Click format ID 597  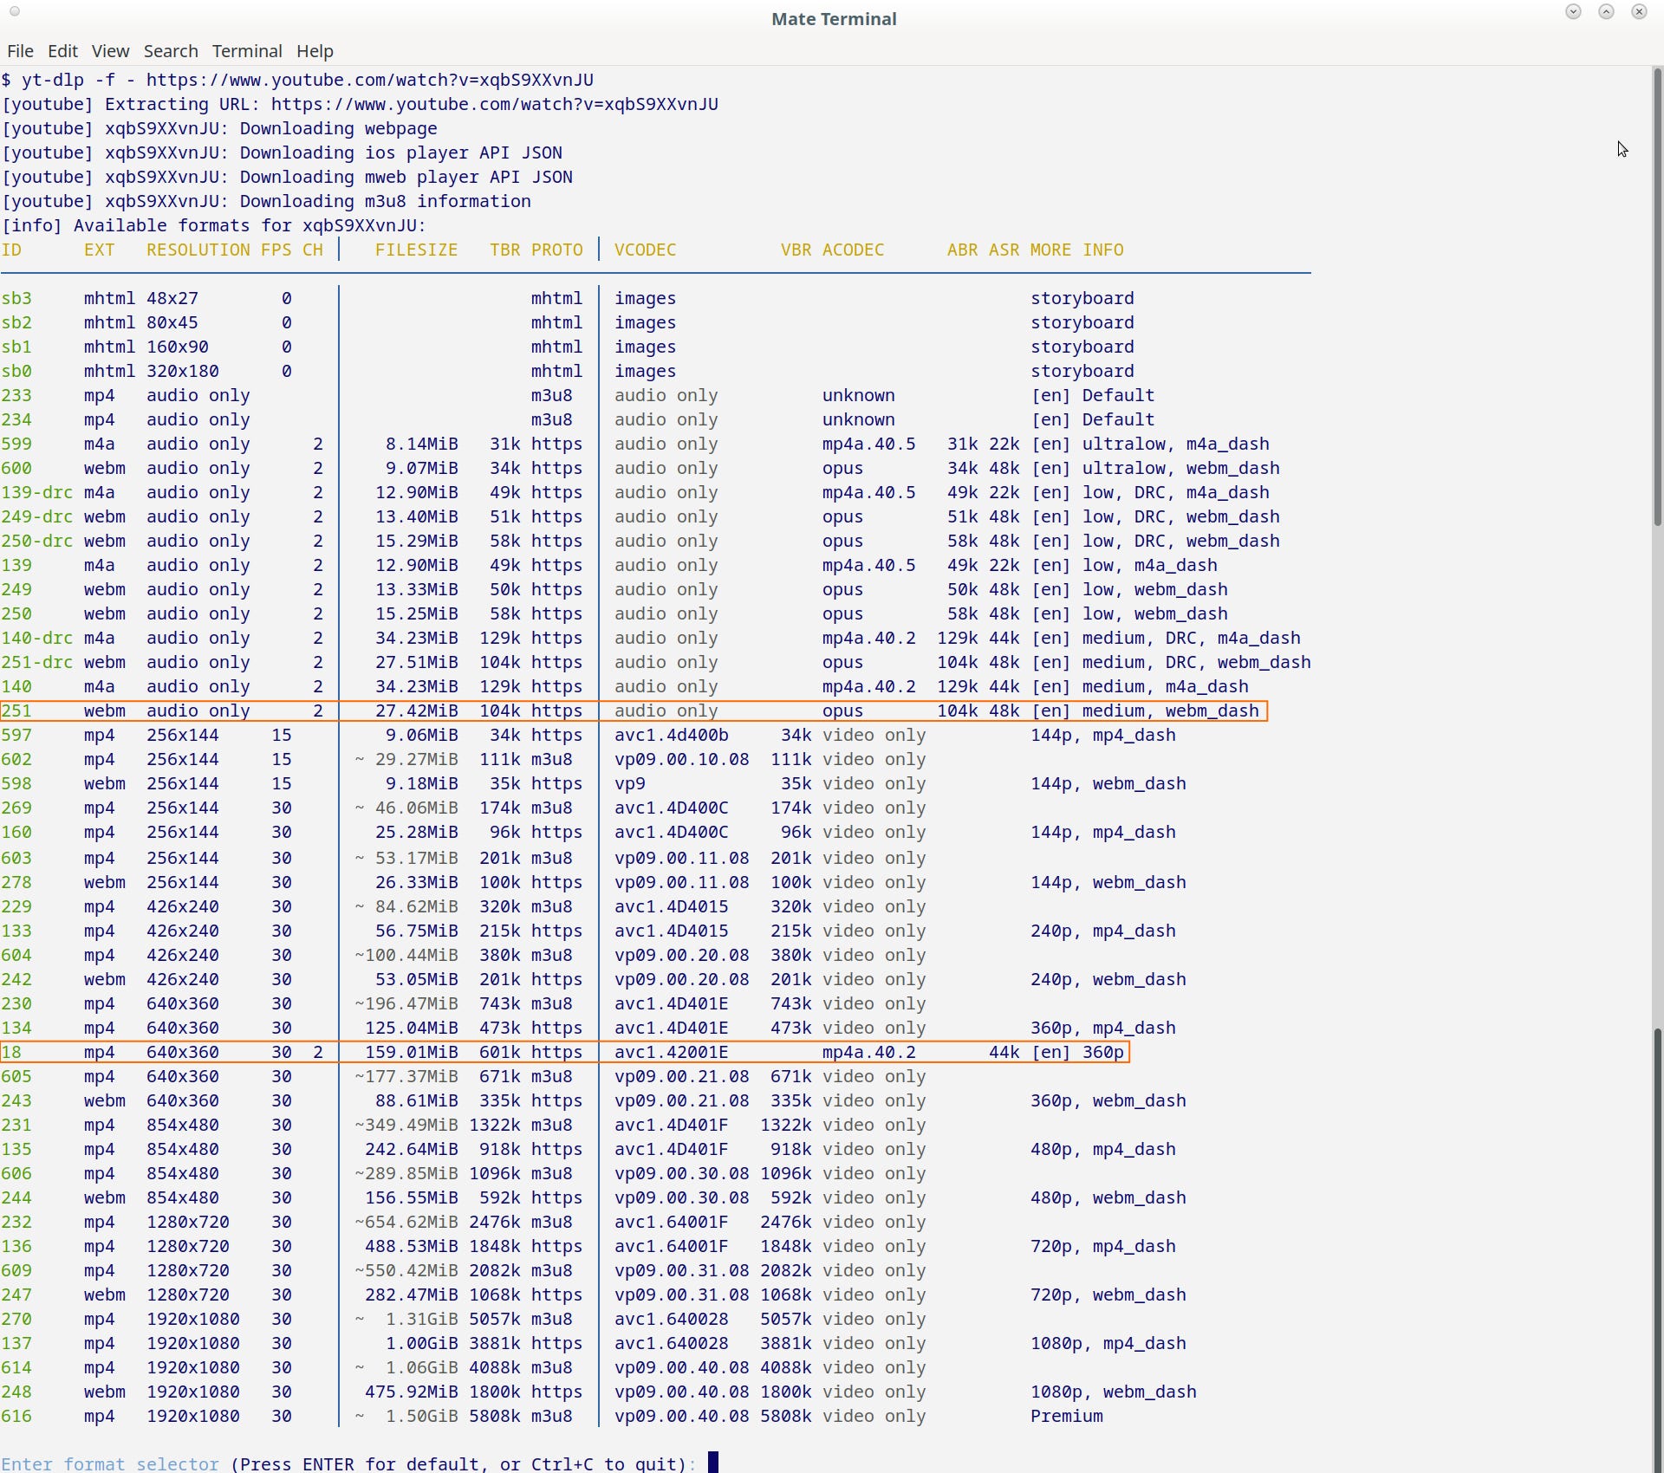[x=16, y=735]
